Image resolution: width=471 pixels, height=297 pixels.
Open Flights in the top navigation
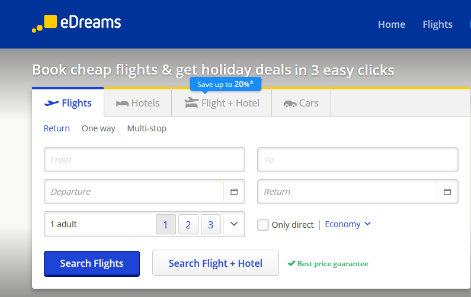[437, 24]
